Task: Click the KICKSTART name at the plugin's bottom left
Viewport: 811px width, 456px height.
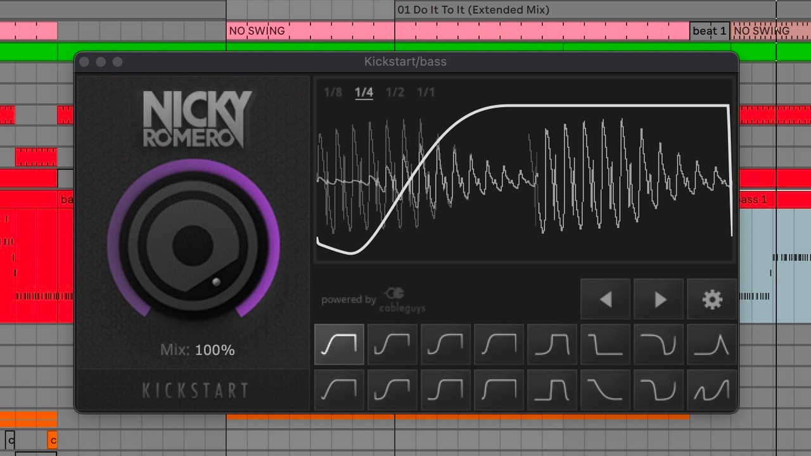Action: click(195, 391)
